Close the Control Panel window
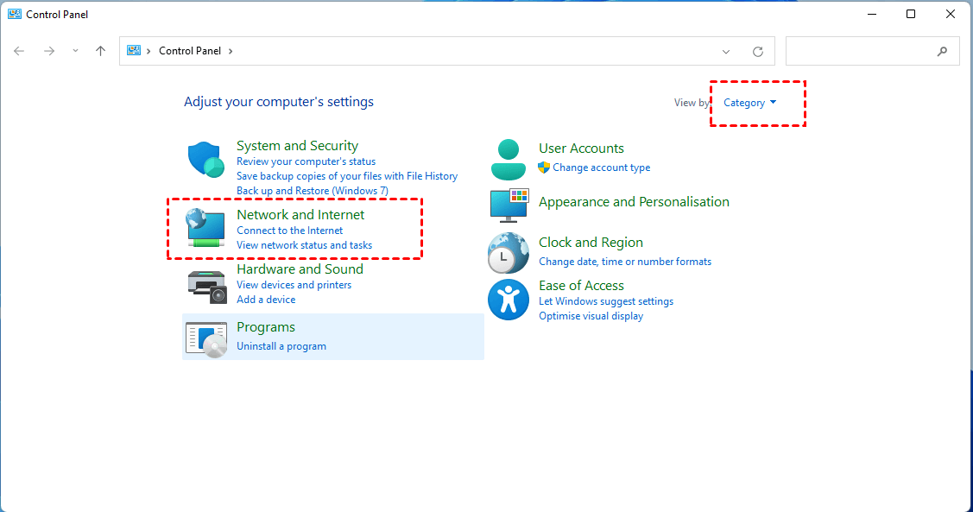 [950, 14]
